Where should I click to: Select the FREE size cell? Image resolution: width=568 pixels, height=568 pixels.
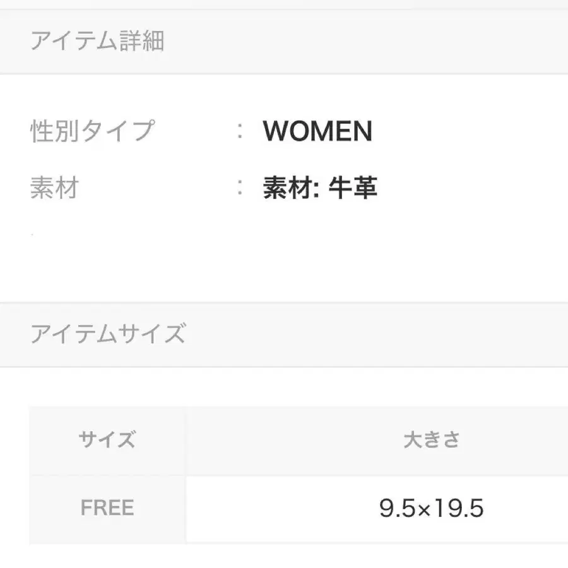[x=107, y=508]
